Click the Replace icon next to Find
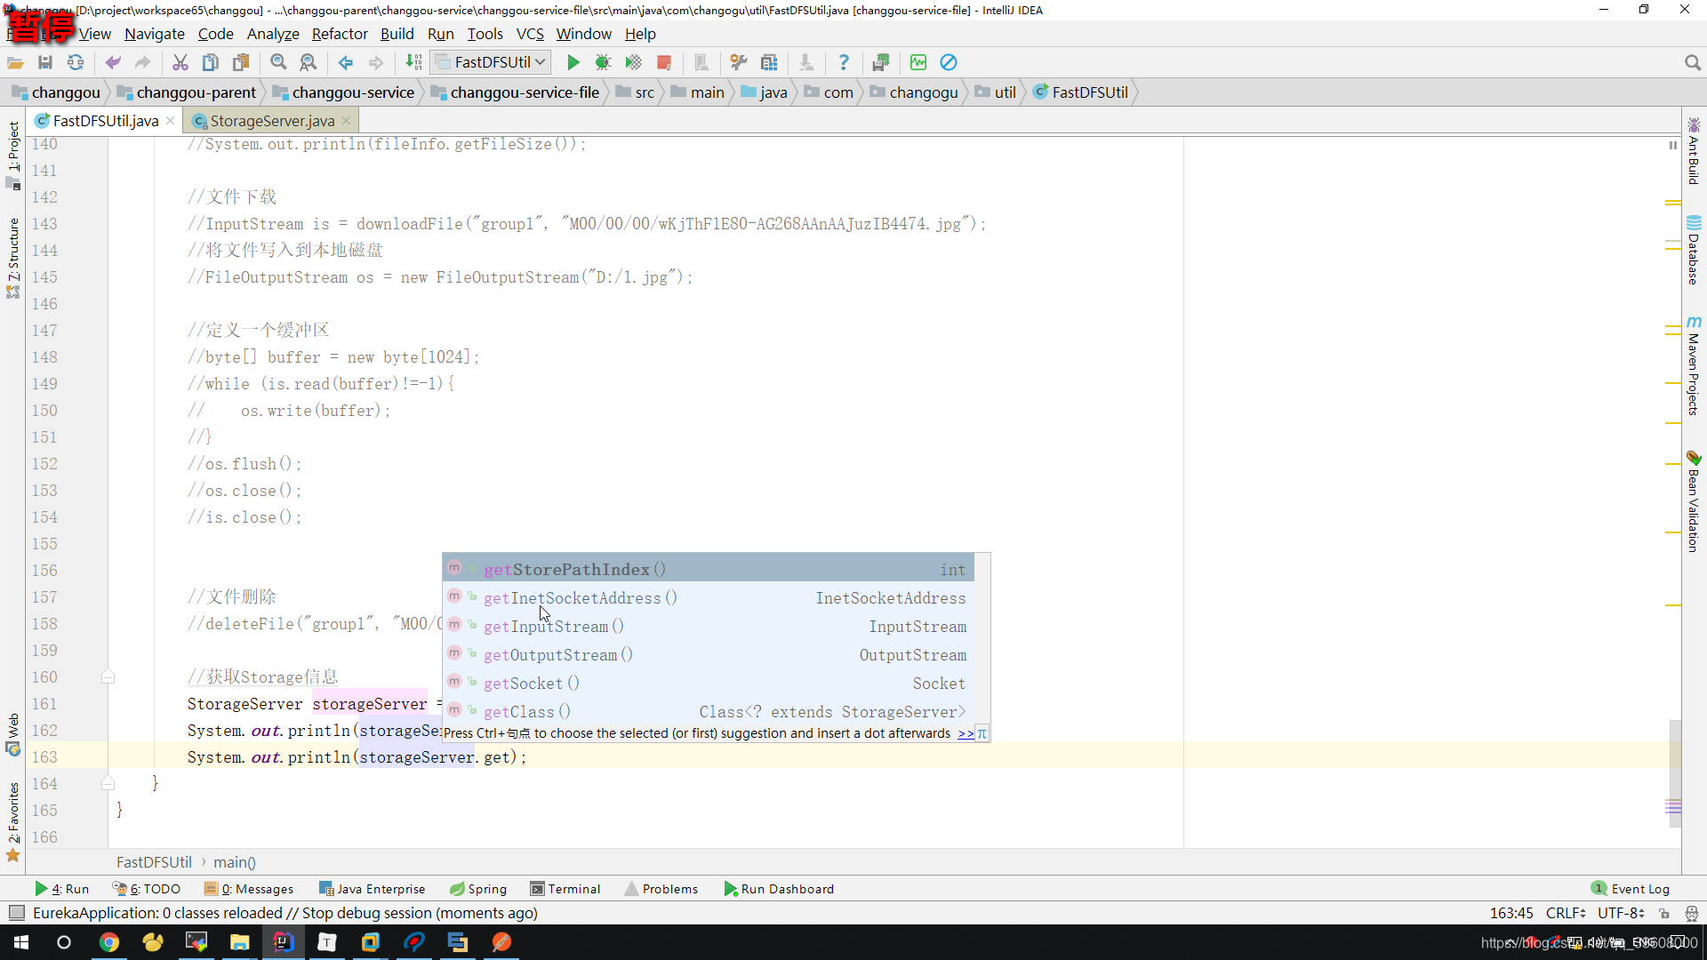The image size is (1707, 960). click(309, 62)
